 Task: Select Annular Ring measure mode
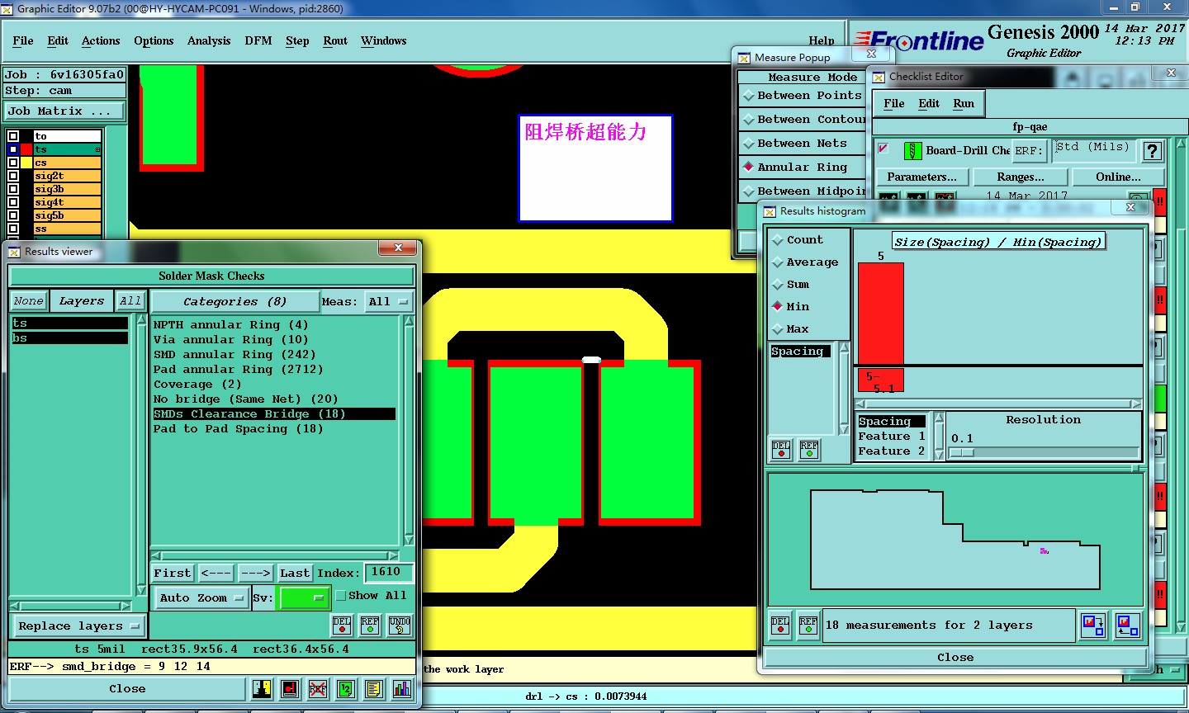point(802,168)
